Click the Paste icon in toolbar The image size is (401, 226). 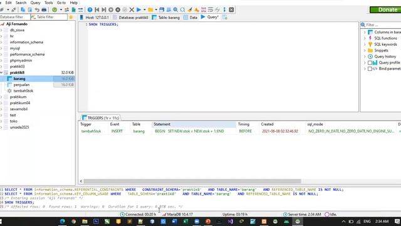coord(30,10)
